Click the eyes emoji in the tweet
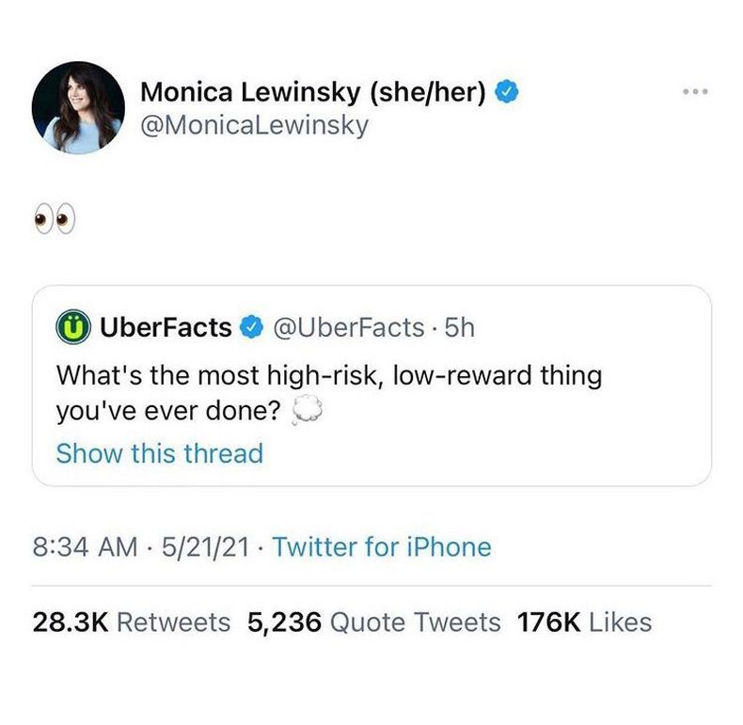743x725 pixels. click(53, 221)
